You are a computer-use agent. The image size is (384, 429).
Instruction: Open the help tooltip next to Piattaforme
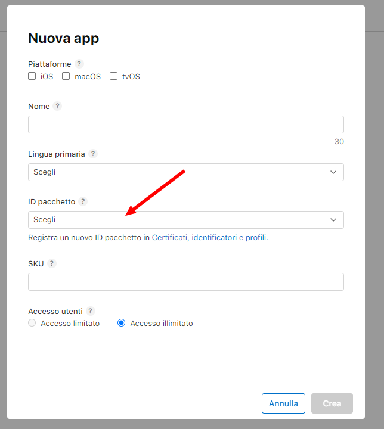click(x=79, y=64)
